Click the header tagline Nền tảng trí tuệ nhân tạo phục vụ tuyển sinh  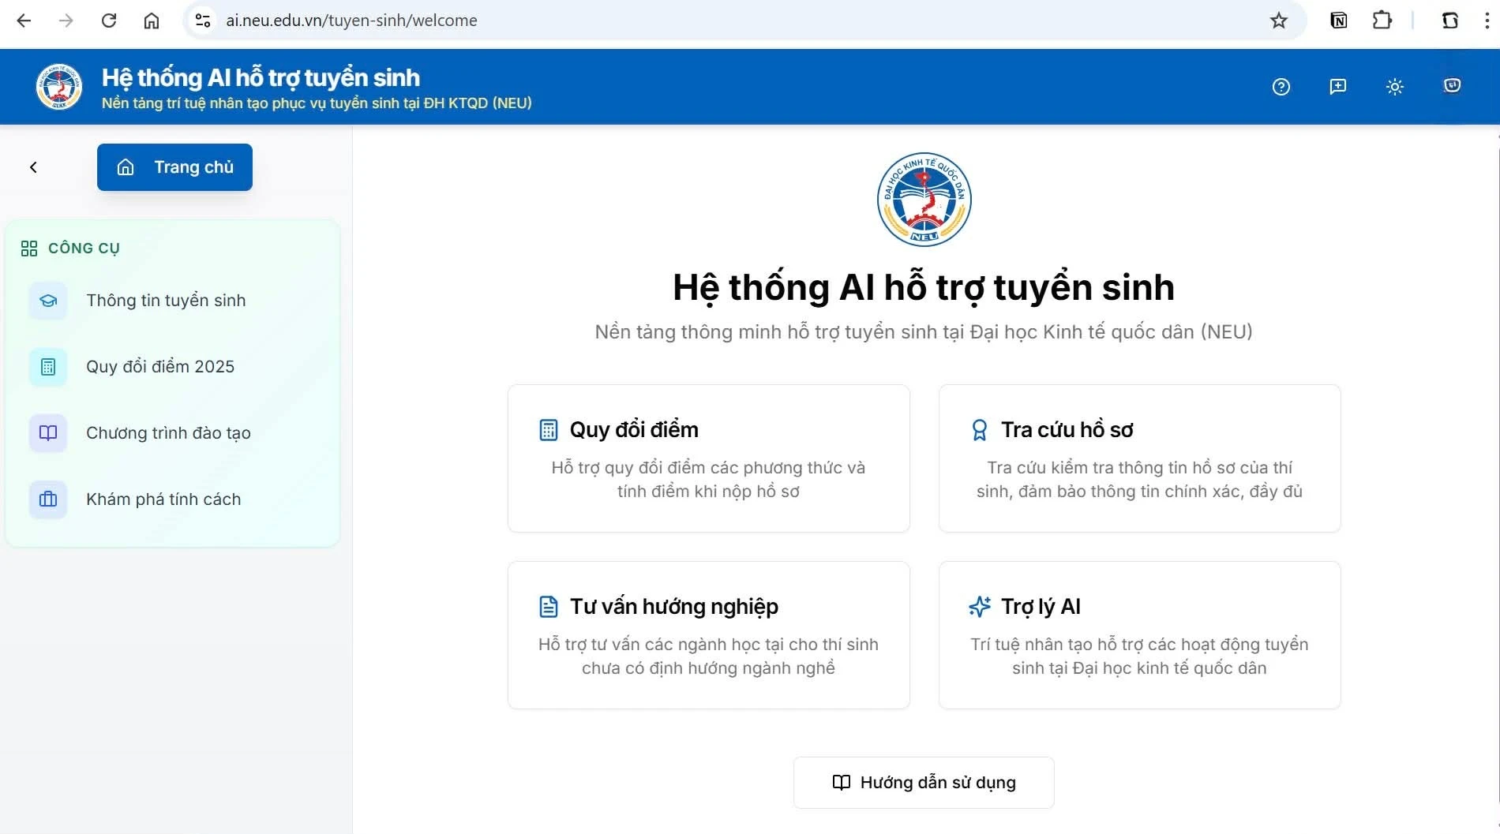point(317,103)
